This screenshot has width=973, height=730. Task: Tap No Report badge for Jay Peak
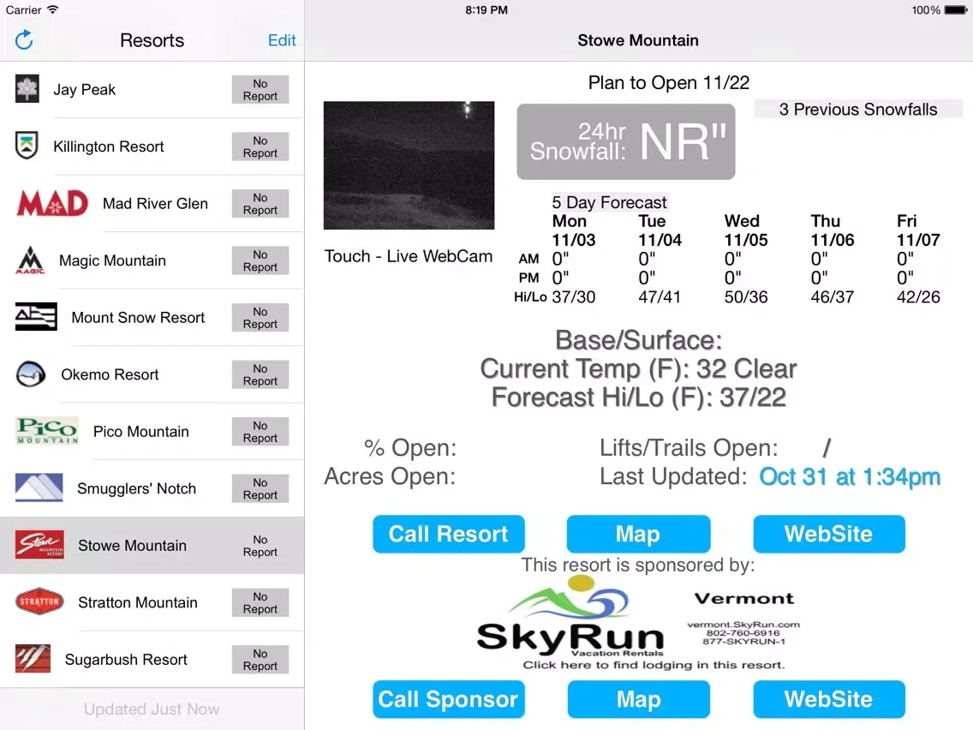(260, 89)
